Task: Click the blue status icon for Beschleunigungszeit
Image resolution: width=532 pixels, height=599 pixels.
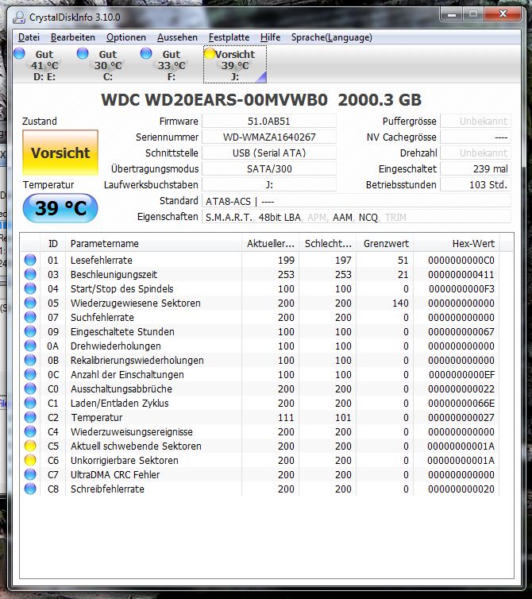Action: click(x=30, y=274)
